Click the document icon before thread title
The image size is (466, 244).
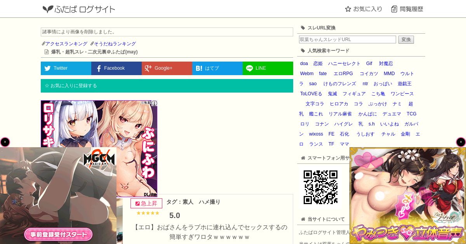coord(47,52)
